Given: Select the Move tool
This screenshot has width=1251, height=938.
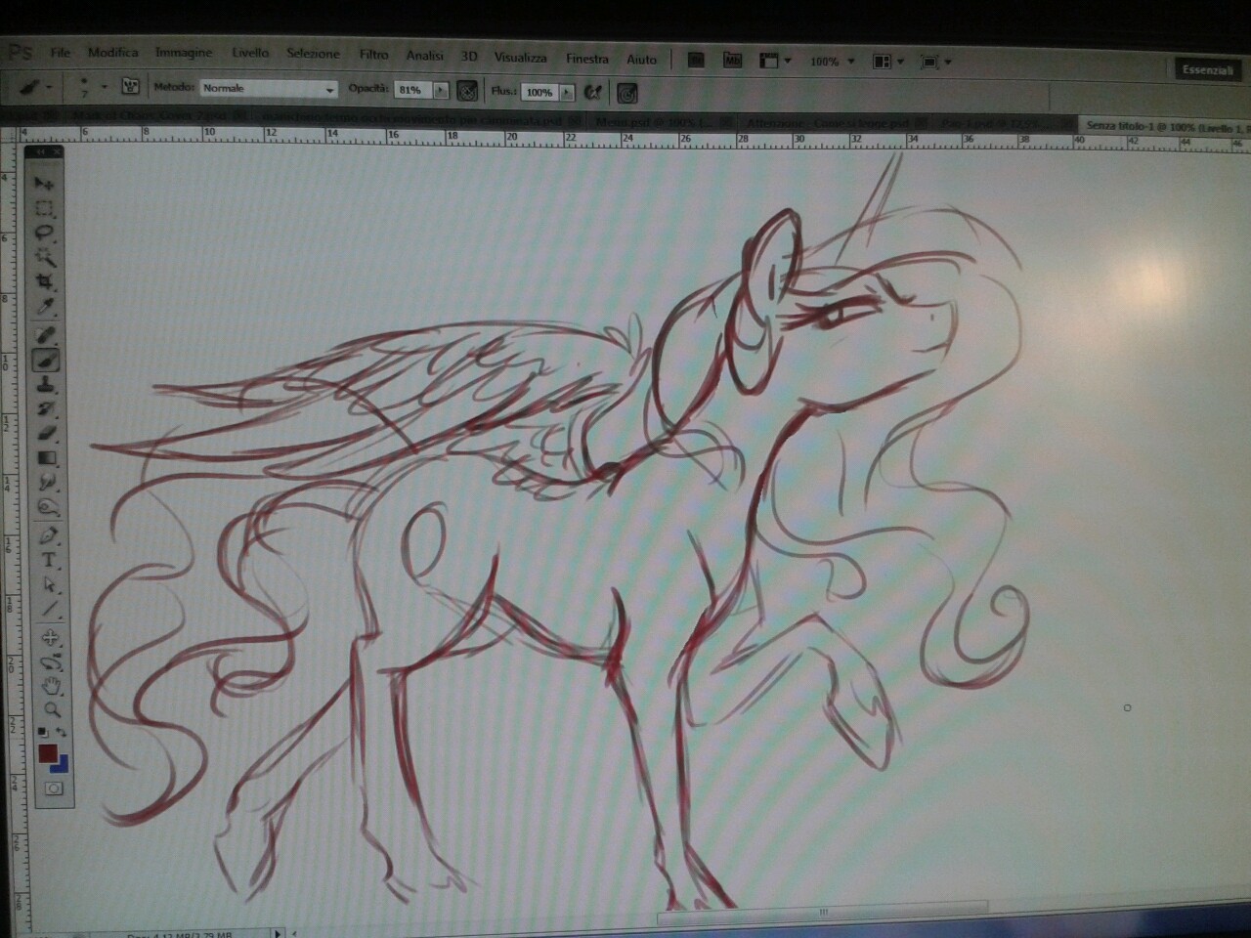Looking at the screenshot, I should click(45, 184).
